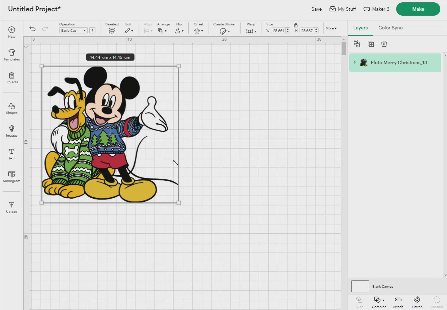
Task: Switch to the Layers tab
Action: click(360, 28)
